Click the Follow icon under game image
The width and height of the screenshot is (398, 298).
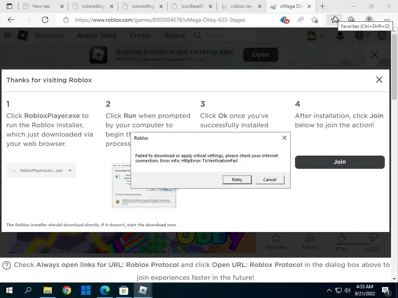(310, 241)
